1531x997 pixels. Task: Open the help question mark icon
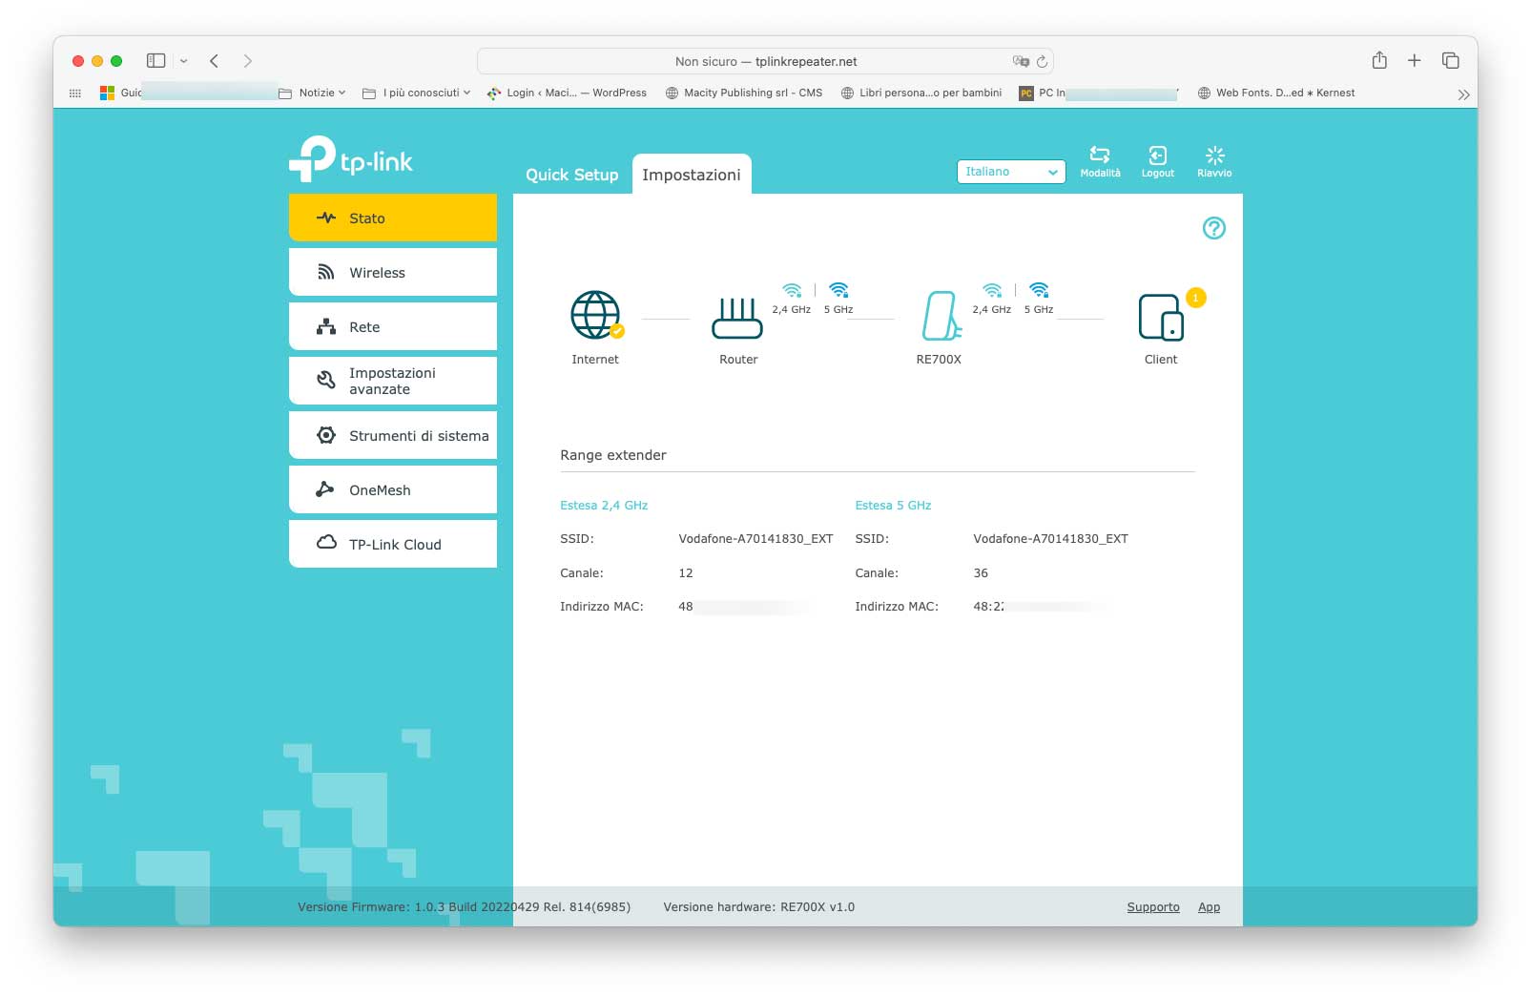click(x=1213, y=228)
